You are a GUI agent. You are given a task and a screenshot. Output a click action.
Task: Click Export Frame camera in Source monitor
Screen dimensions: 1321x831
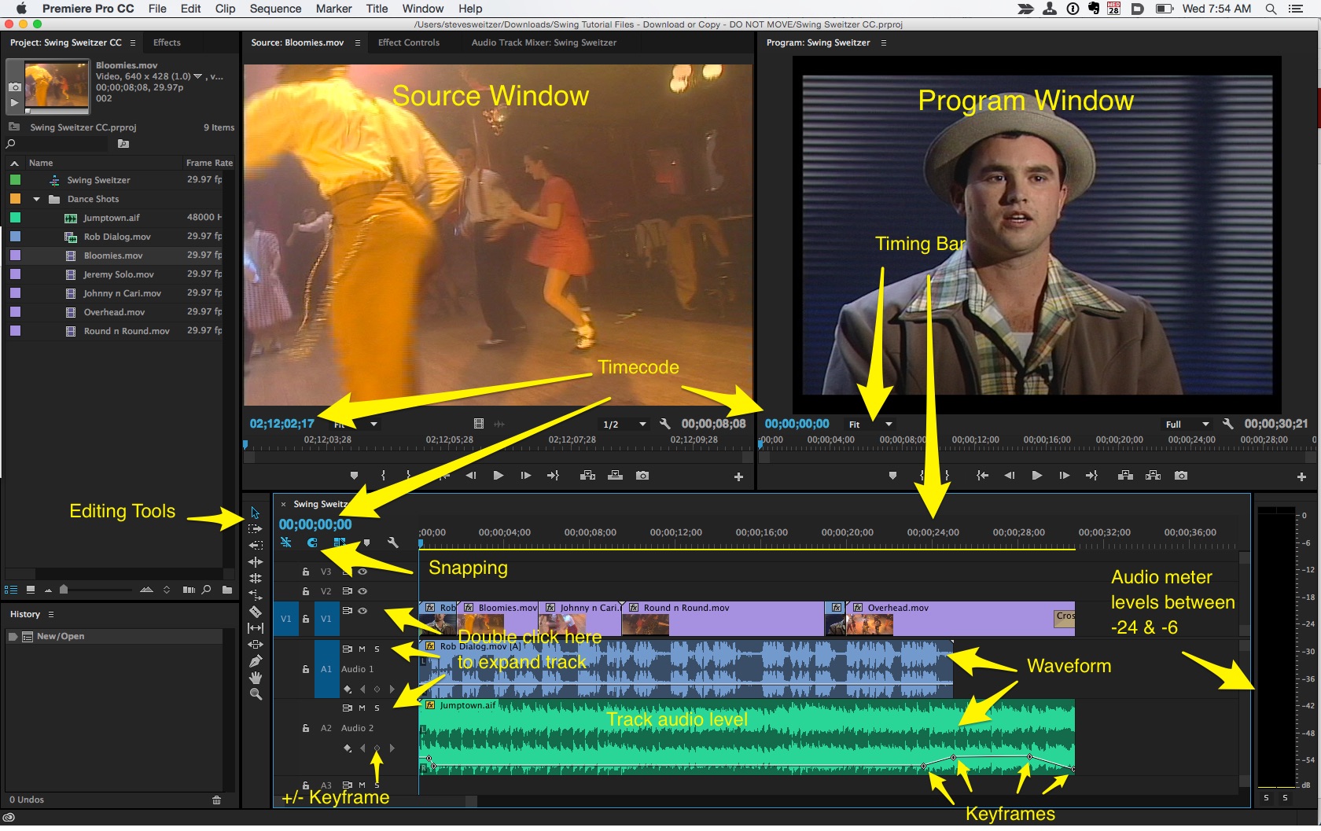(x=642, y=476)
